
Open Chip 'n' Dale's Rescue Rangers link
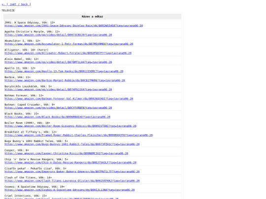coord(70,163)
